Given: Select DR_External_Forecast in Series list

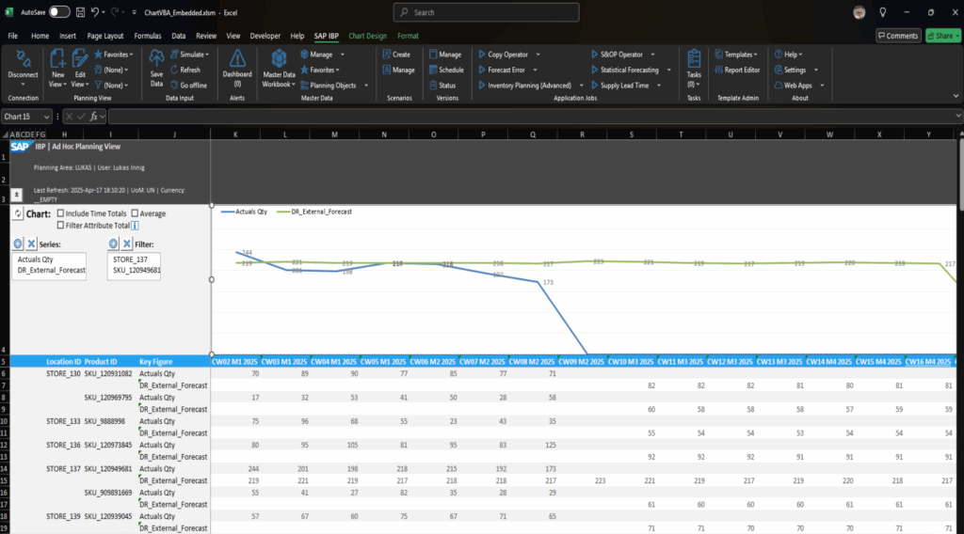Looking at the screenshot, I should [x=52, y=270].
